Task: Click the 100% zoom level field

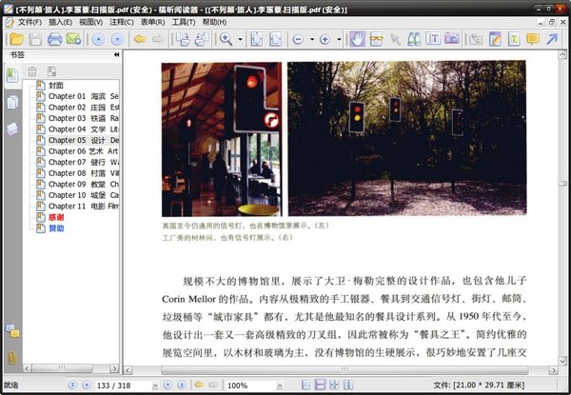Action: [x=250, y=385]
